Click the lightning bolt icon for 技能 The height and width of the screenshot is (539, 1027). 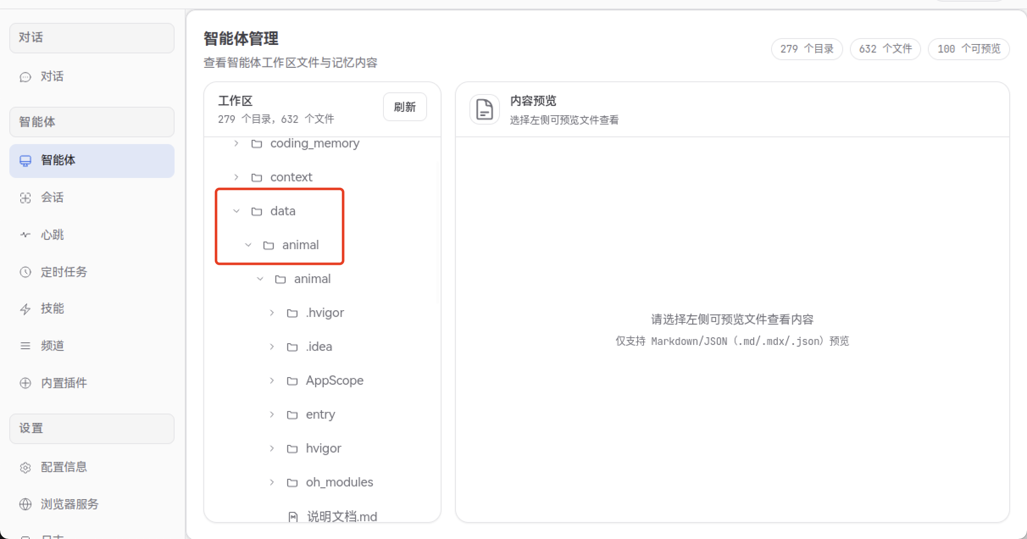coord(25,309)
